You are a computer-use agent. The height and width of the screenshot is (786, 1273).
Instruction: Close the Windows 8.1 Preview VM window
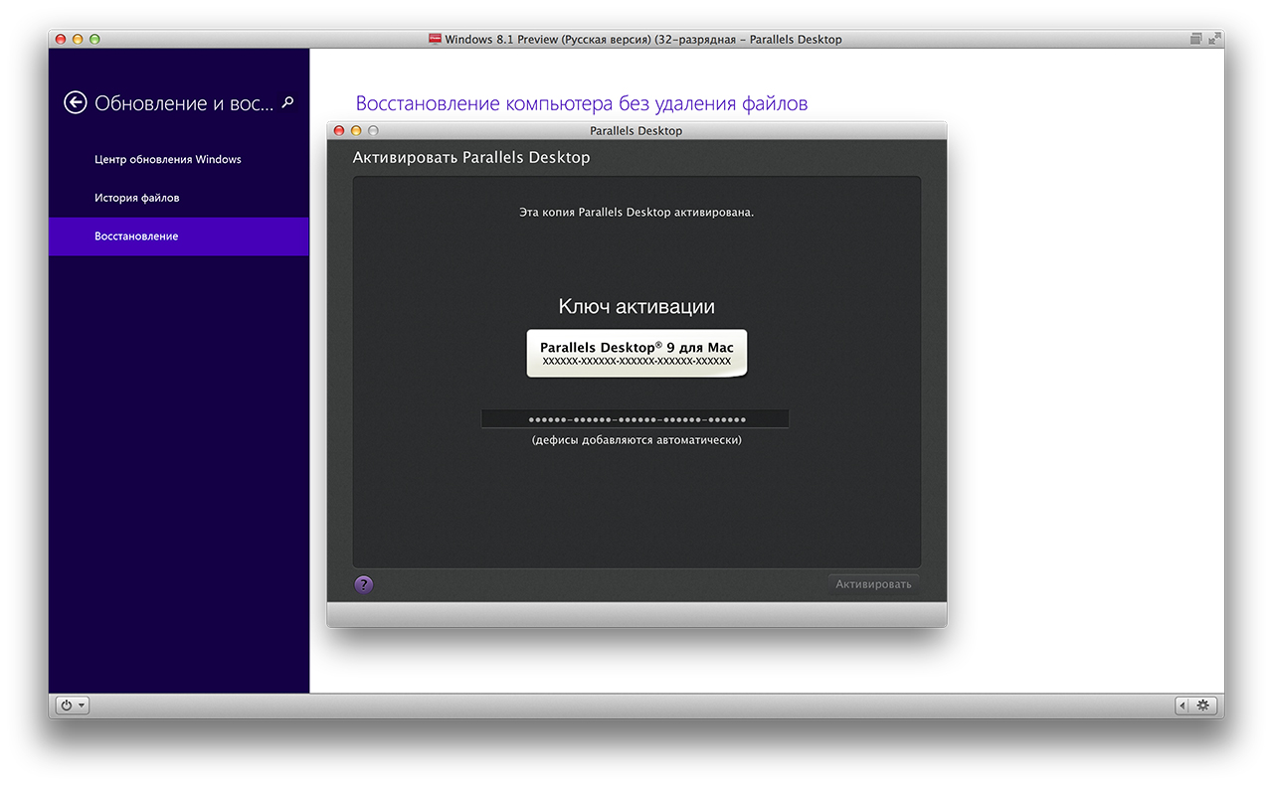(60, 39)
